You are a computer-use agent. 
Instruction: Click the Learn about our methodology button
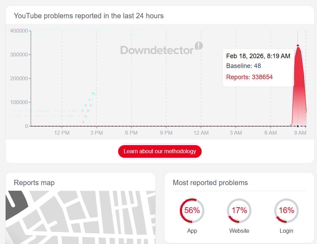point(160,151)
